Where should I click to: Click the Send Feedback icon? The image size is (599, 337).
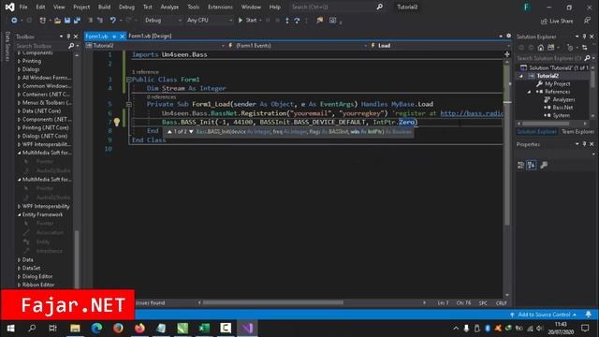pos(587,21)
